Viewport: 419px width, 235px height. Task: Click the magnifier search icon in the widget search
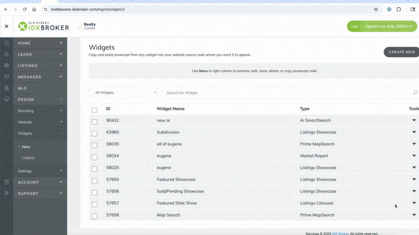[x=415, y=93]
